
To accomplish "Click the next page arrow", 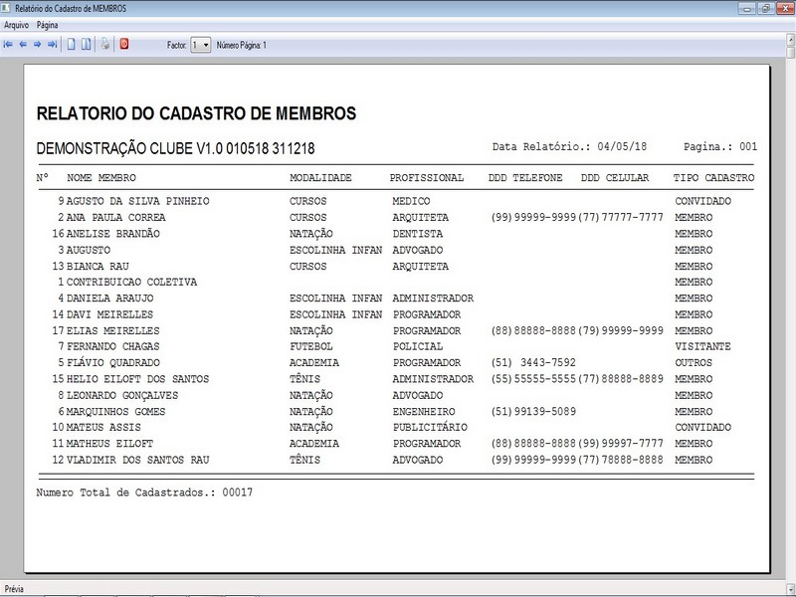I will coord(37,45).
